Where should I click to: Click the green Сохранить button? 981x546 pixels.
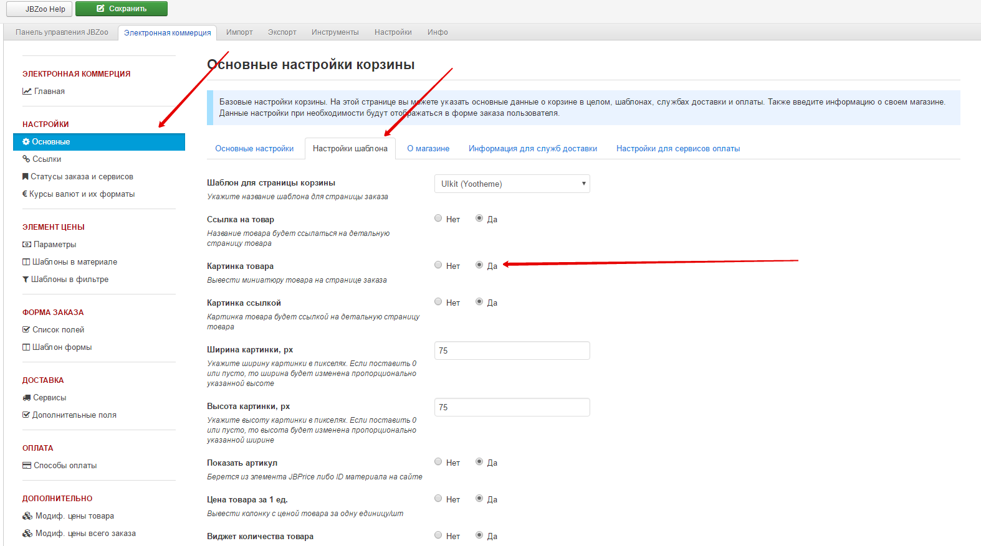coord(122,9)
